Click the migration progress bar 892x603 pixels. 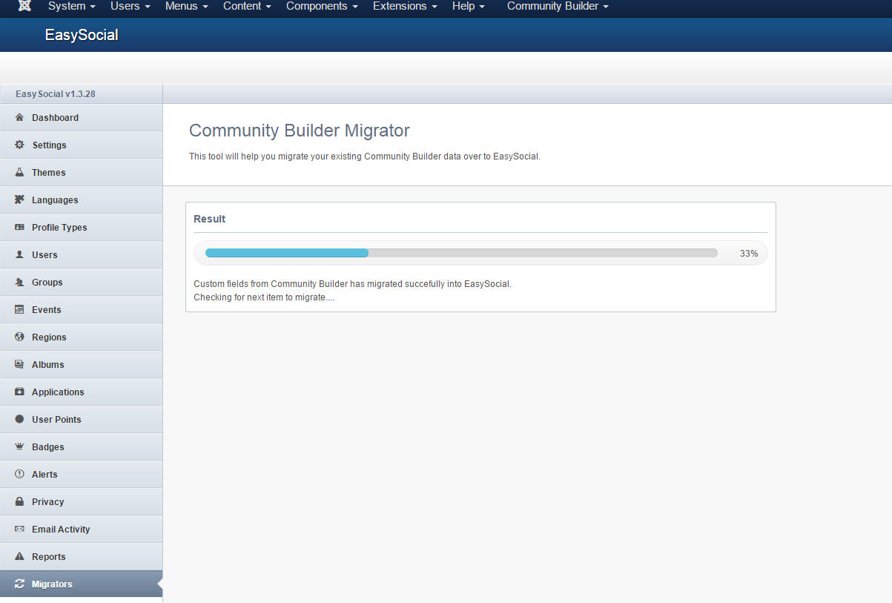[x=461, y=253]
